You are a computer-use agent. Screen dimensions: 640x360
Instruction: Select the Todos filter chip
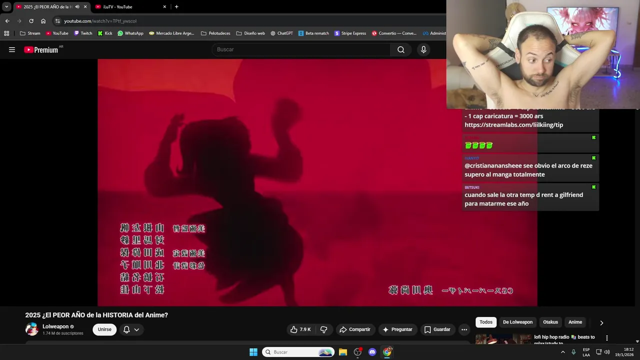coord(486,322)
